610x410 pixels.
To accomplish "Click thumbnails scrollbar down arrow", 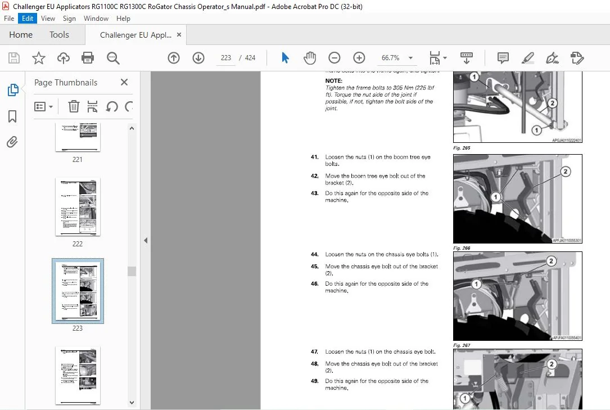I will tap(132, 403).
